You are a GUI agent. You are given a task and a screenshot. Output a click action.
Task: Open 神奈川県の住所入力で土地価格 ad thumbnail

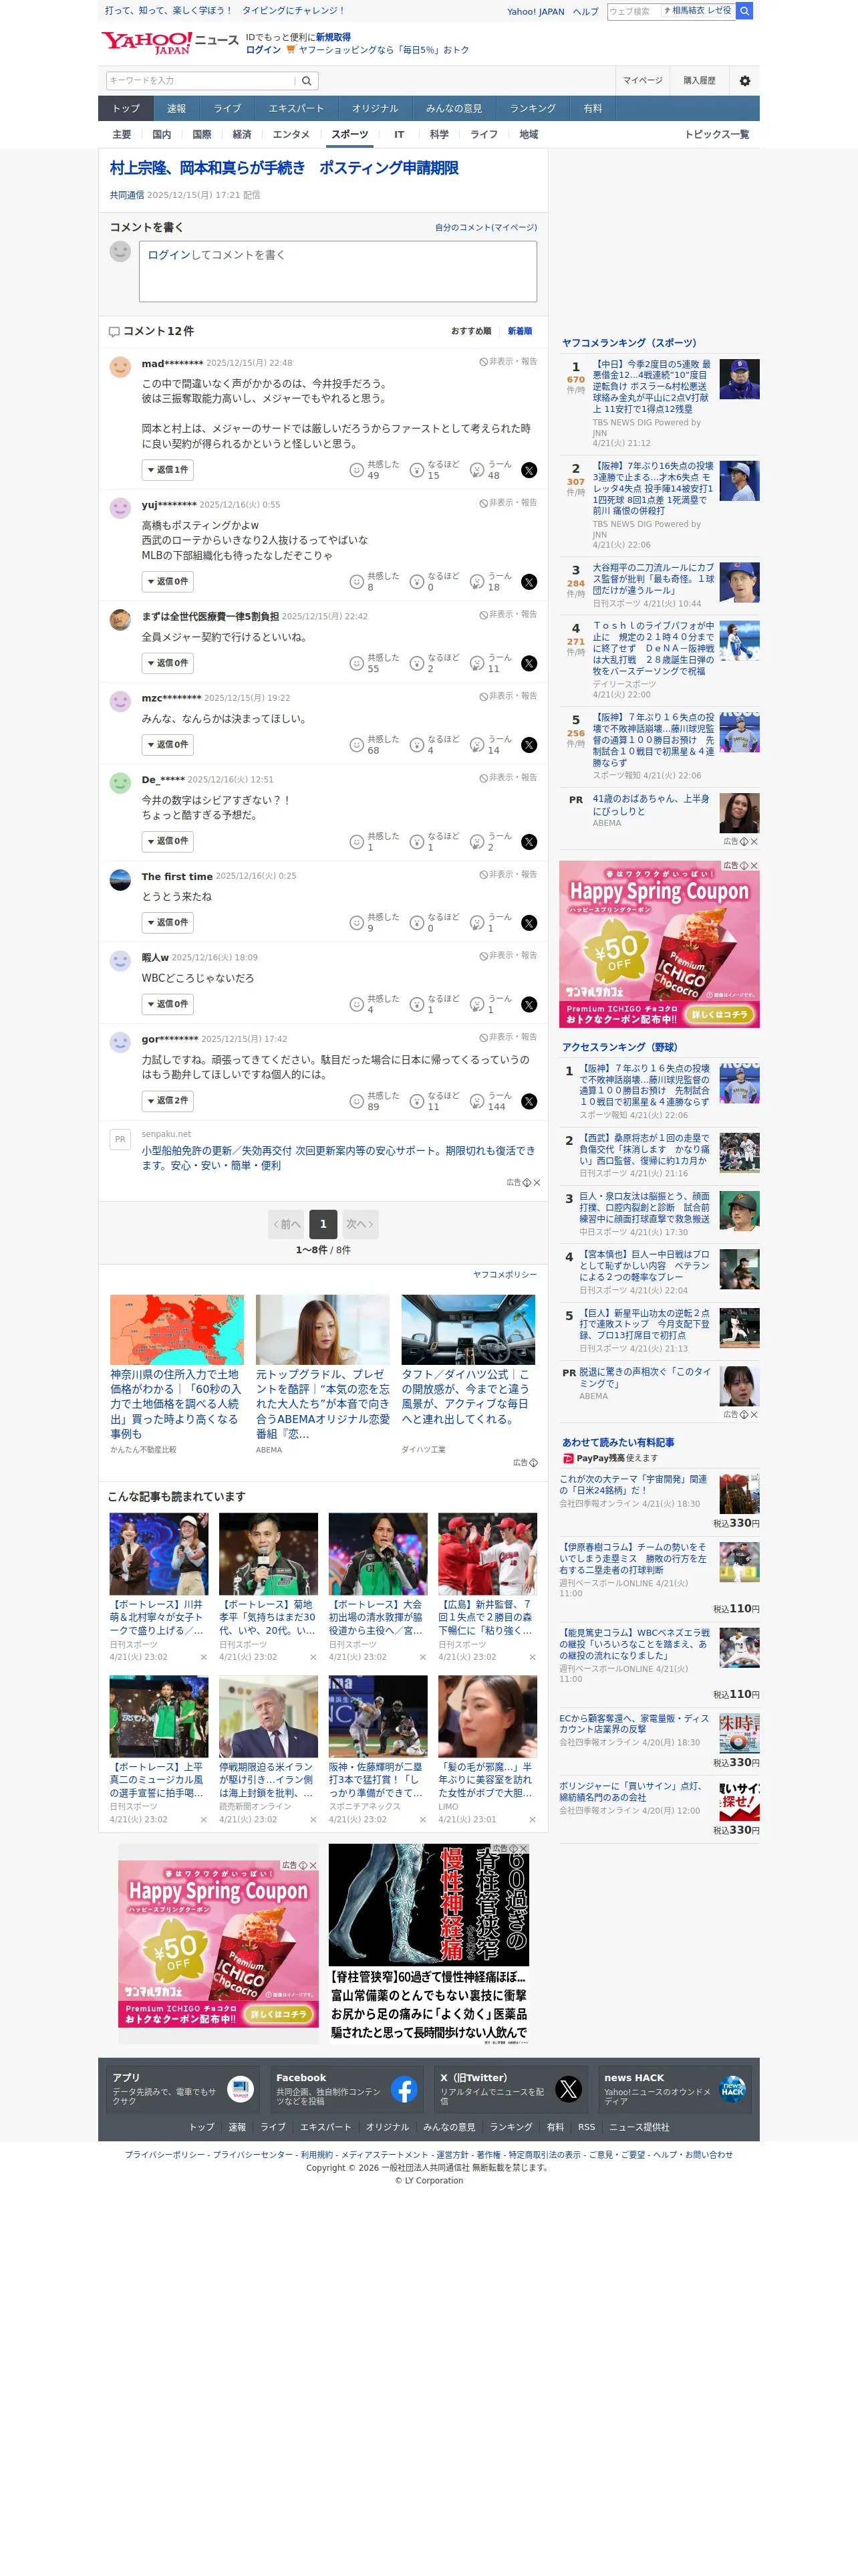[177, 1330]
